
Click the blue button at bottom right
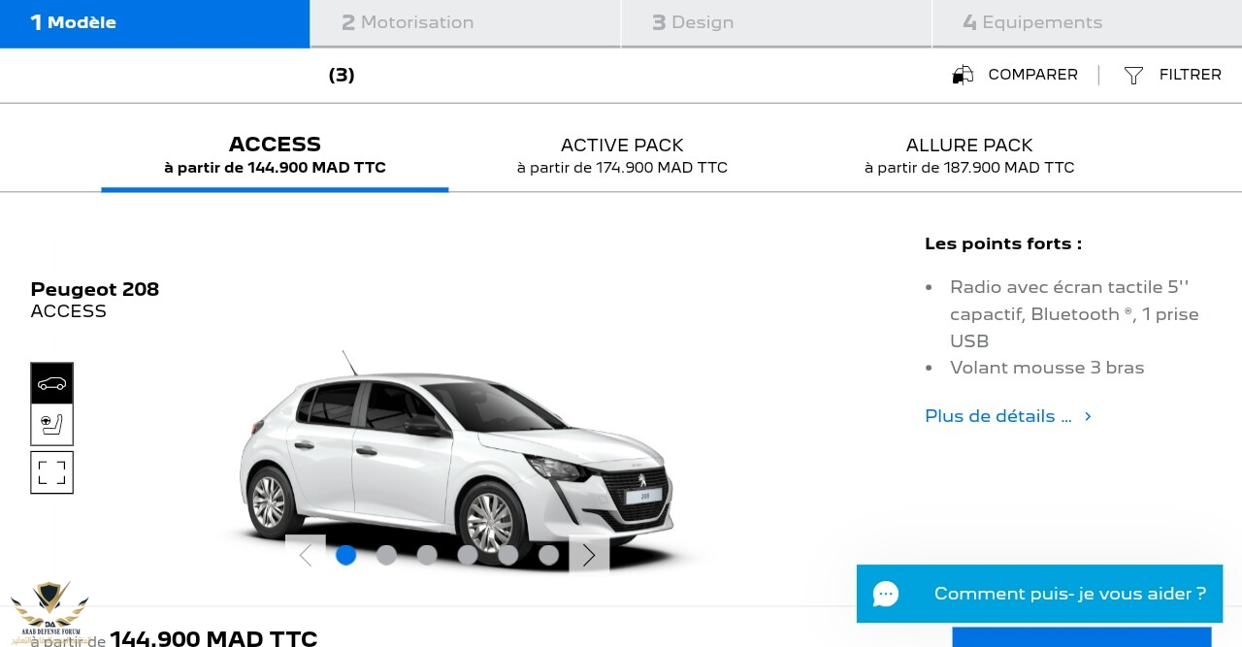click(1082, 637)
